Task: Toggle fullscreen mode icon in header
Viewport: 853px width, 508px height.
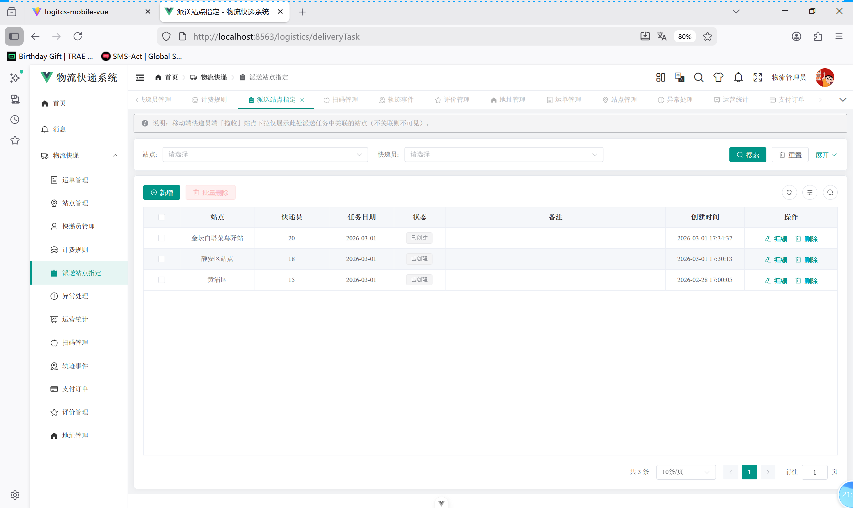Action: [x=757, y=77]
